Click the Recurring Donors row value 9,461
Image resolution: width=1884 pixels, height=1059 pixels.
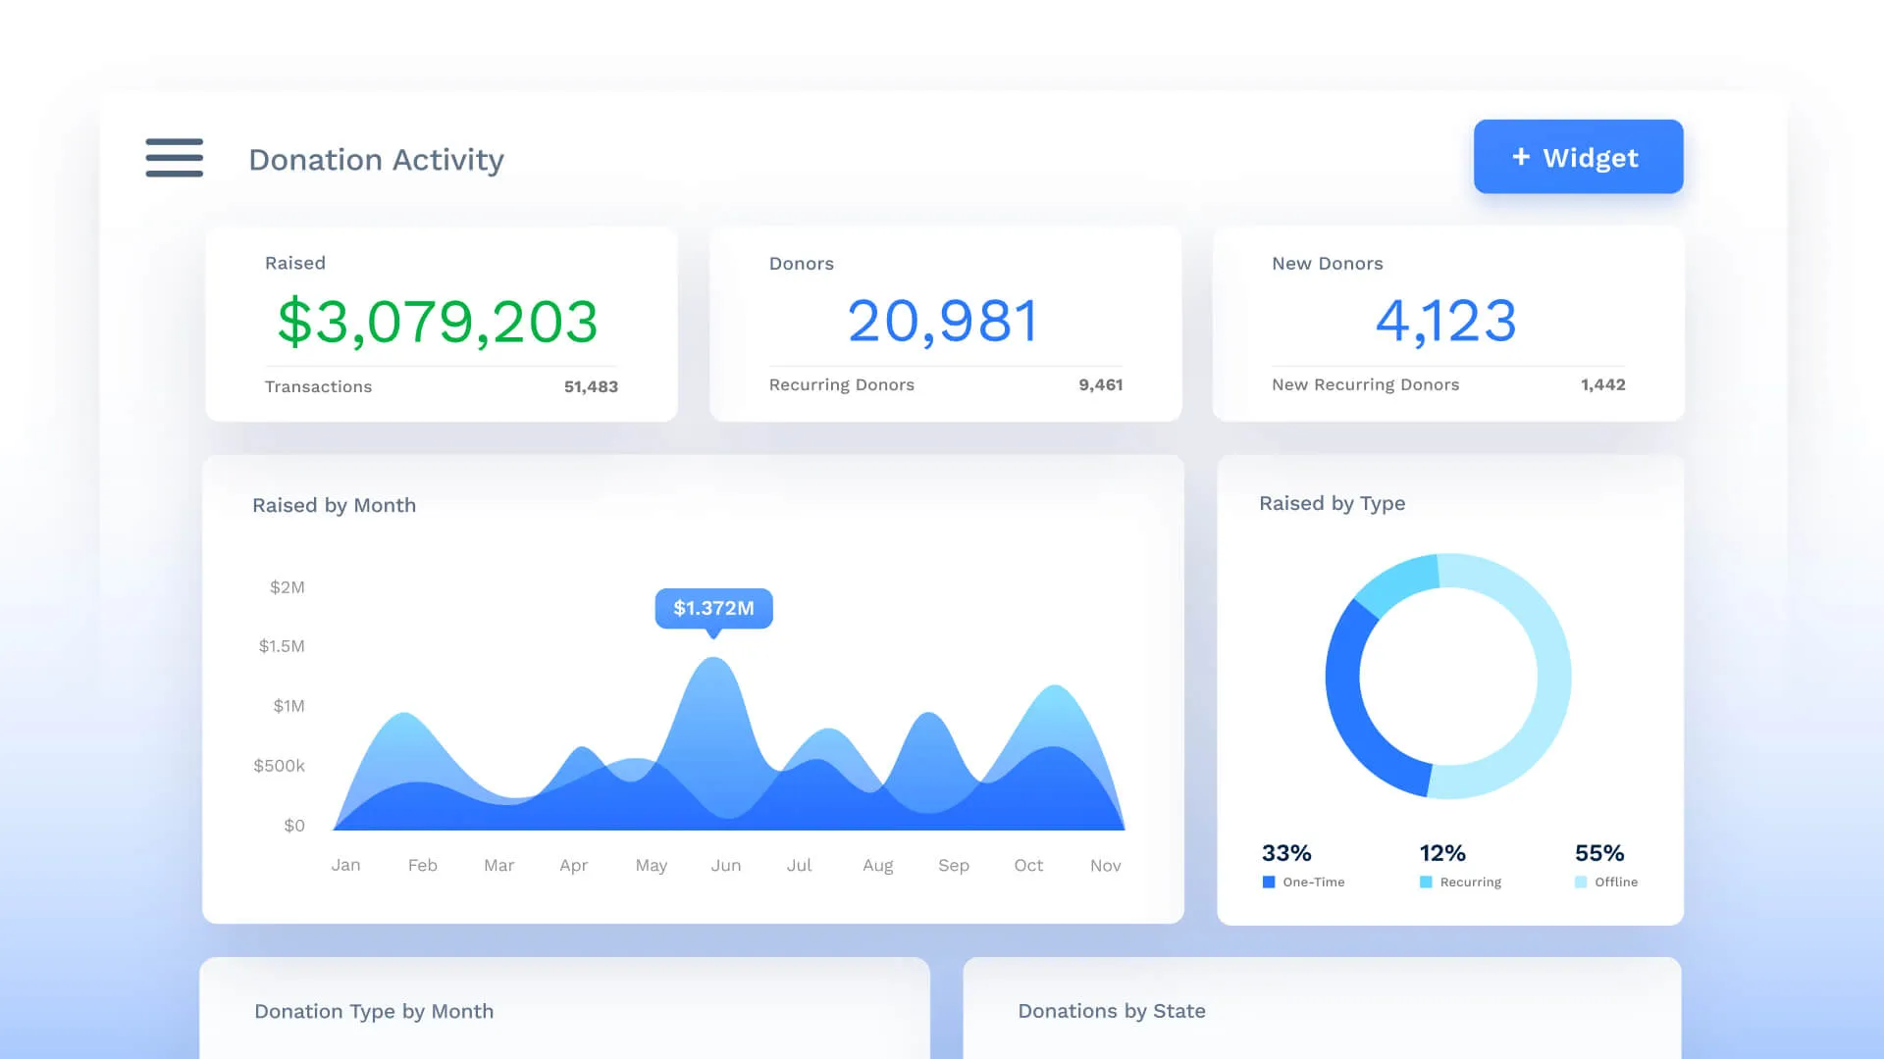[x=1100, y=385]
